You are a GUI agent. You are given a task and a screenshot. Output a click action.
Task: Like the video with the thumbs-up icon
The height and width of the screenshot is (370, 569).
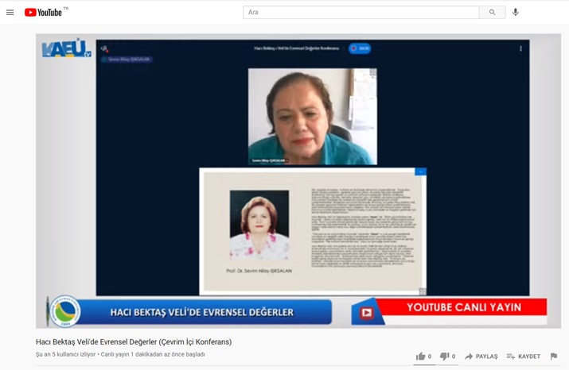pyautogui.click(x=420, y=357)
